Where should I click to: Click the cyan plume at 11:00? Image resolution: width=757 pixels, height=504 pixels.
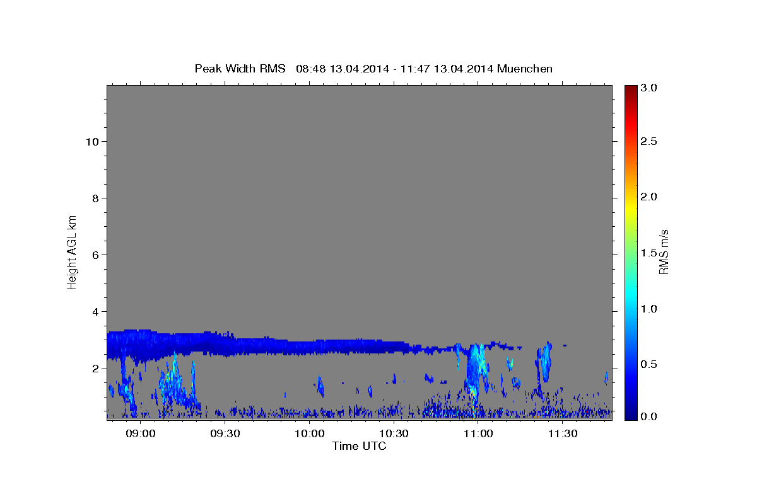[x=476, y=372]
